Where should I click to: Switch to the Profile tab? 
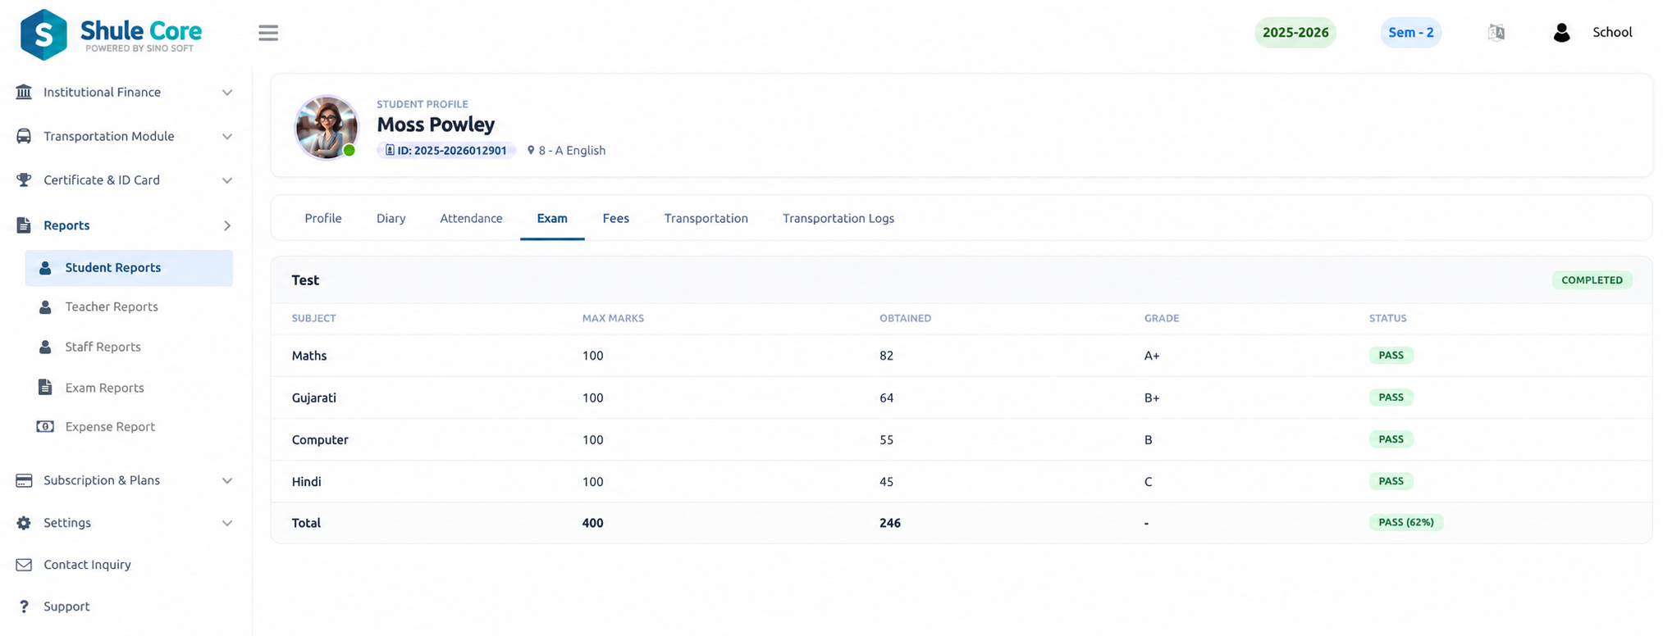click(x=323, y=218)
